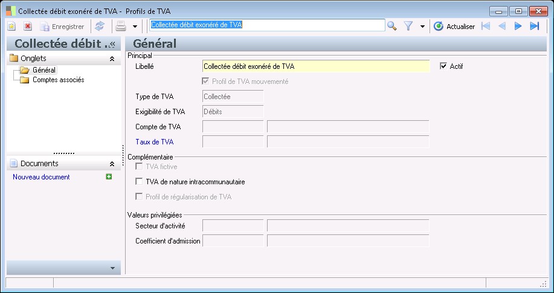The height and width of the screenshot is (293, 554).
Task: Click the printer icon
Action: (x=121, y=26)
